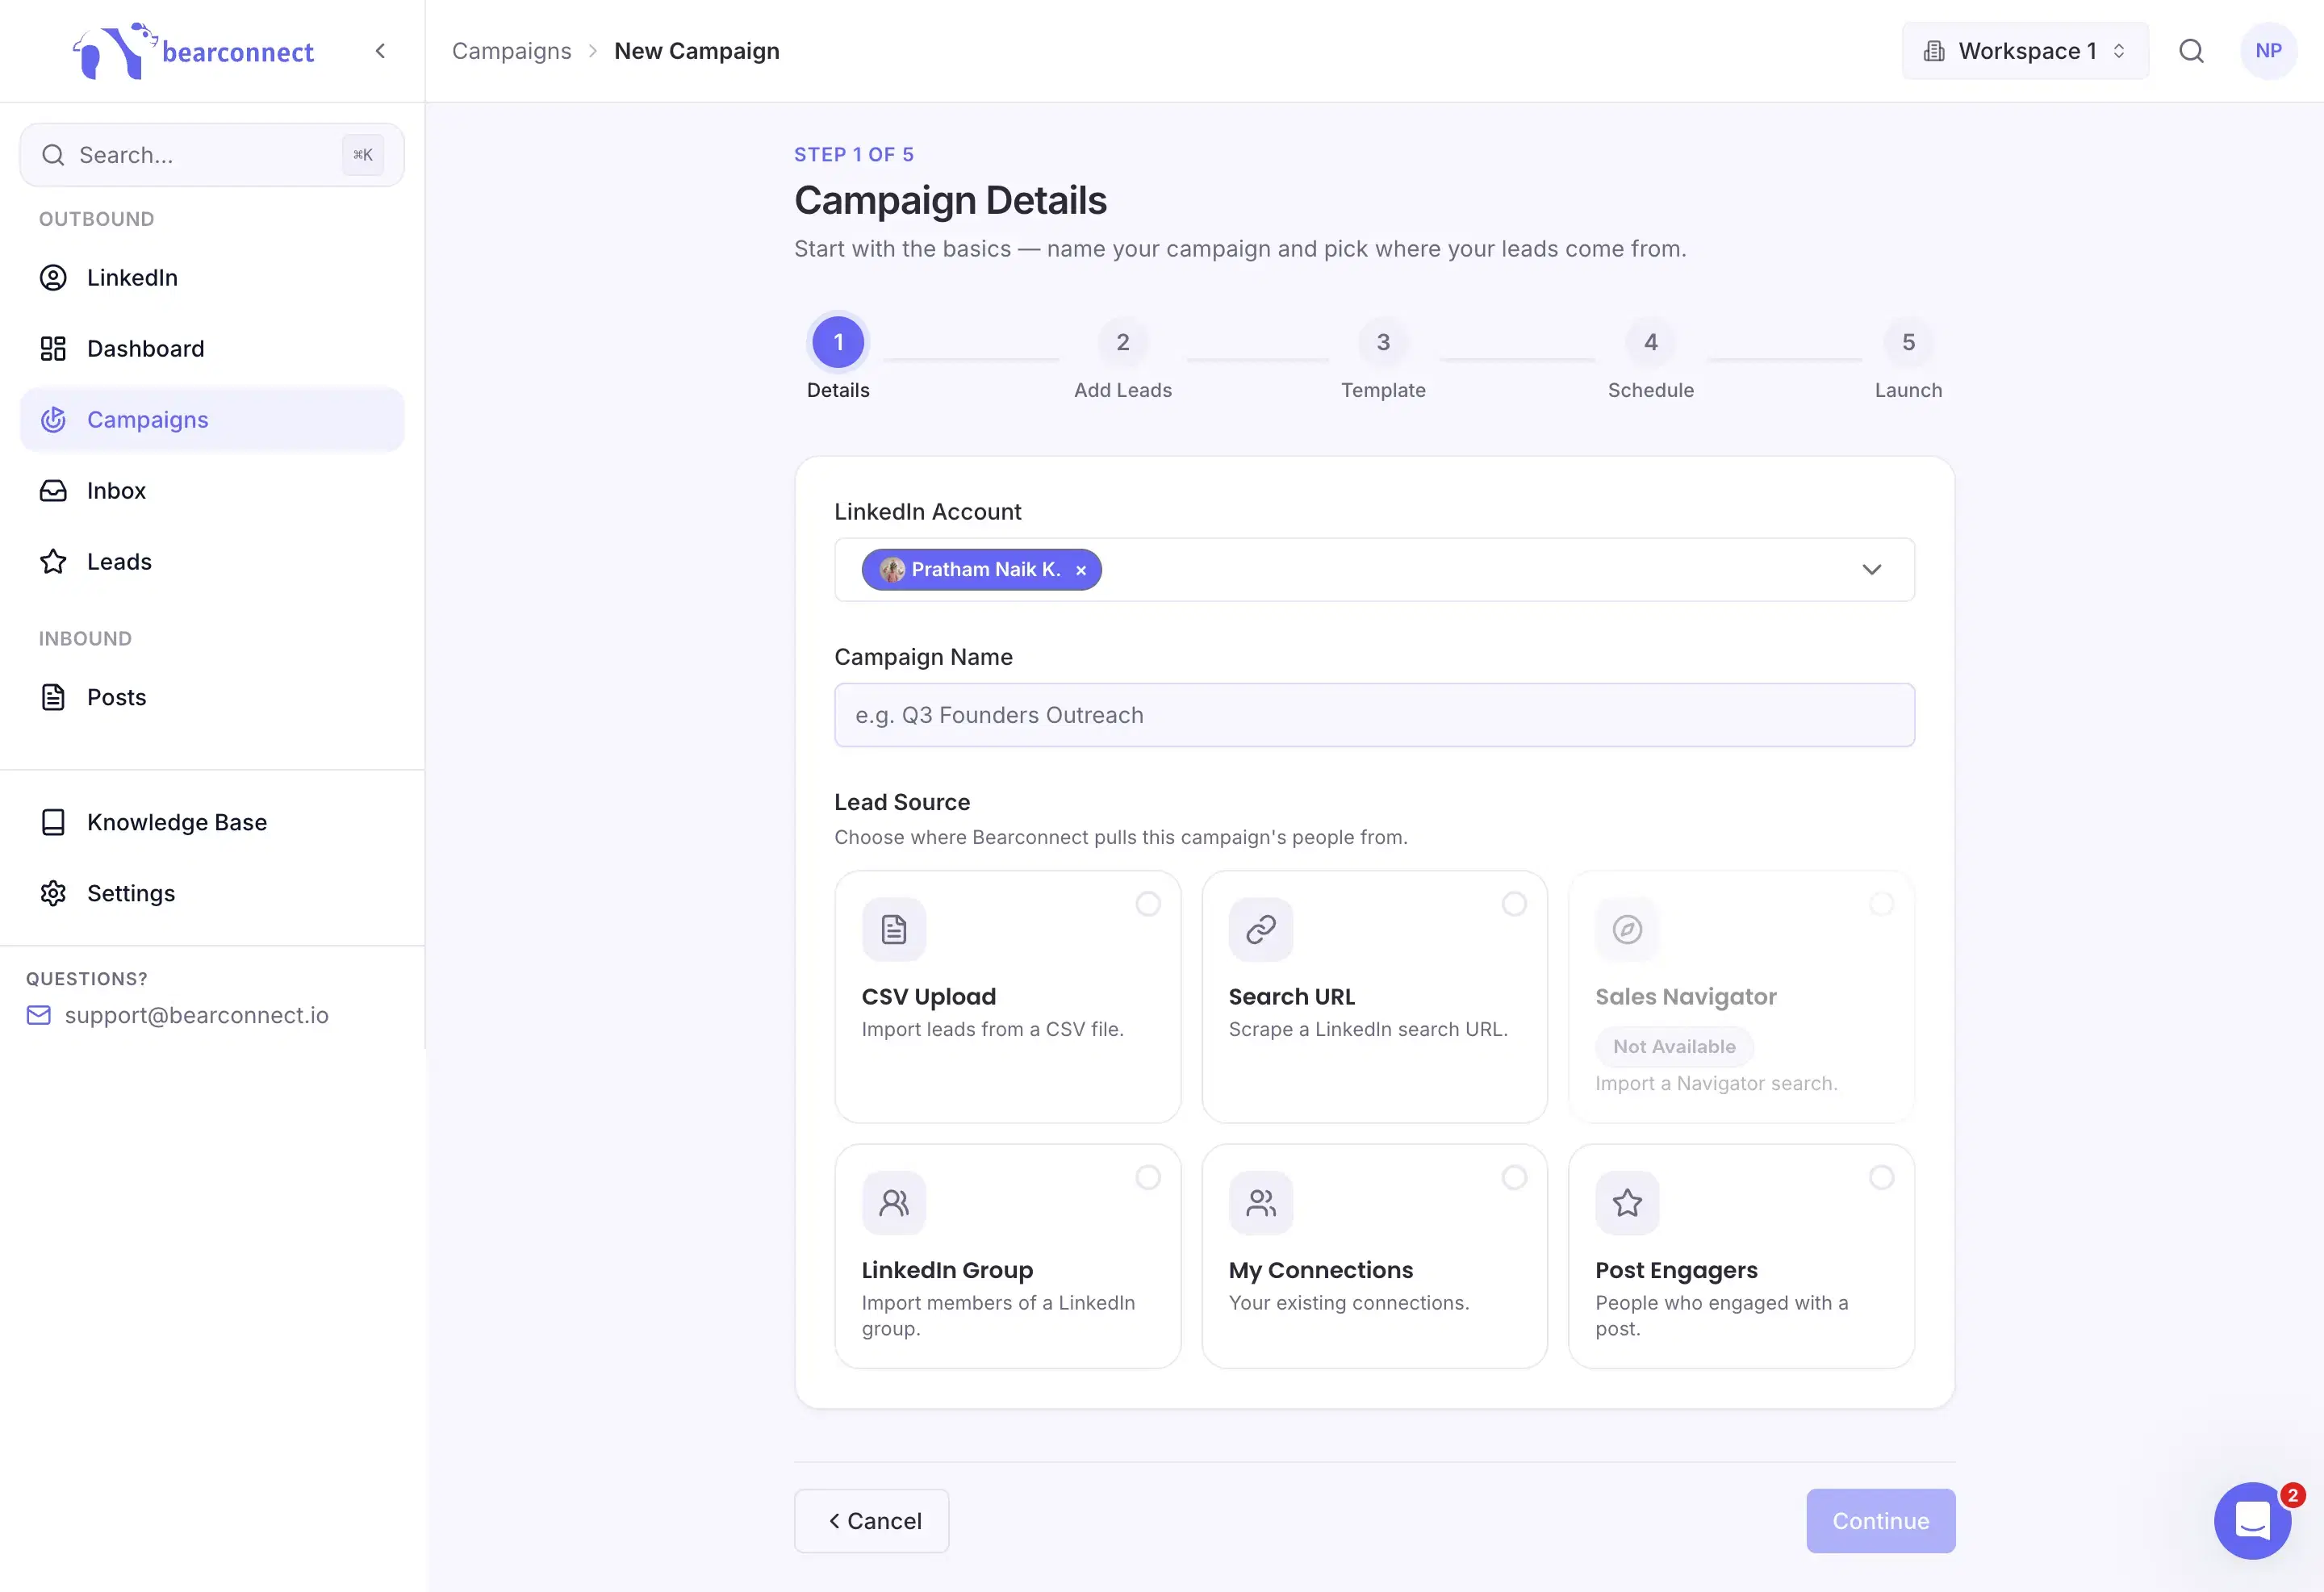Click the Continue button
This screenshot has height=1592, width=2324.
point(1880,1520)
